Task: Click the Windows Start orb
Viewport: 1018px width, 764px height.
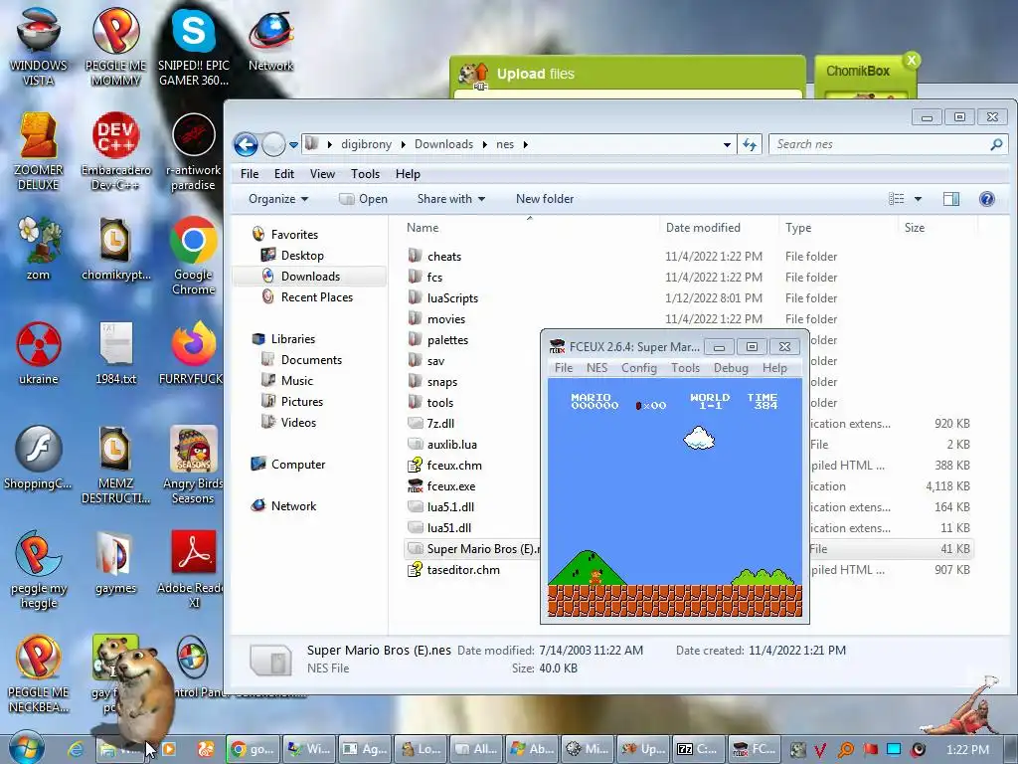Action: pos(26,748)
